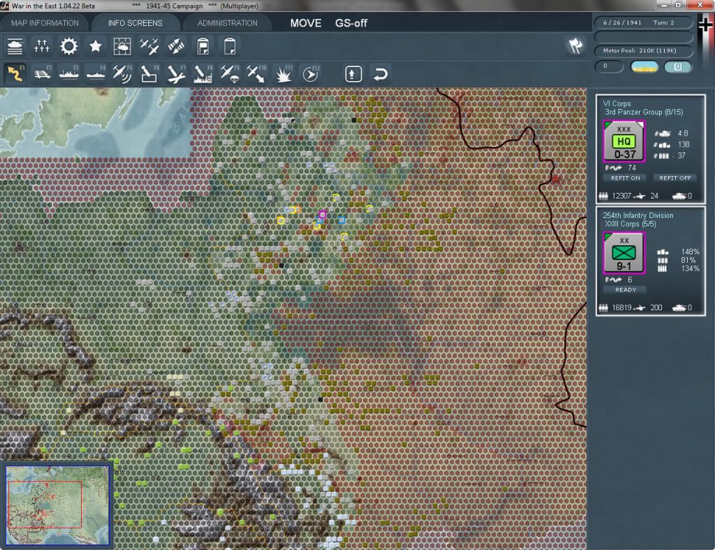Select the Bomb city mode (F8) icon

click(203, 73)
